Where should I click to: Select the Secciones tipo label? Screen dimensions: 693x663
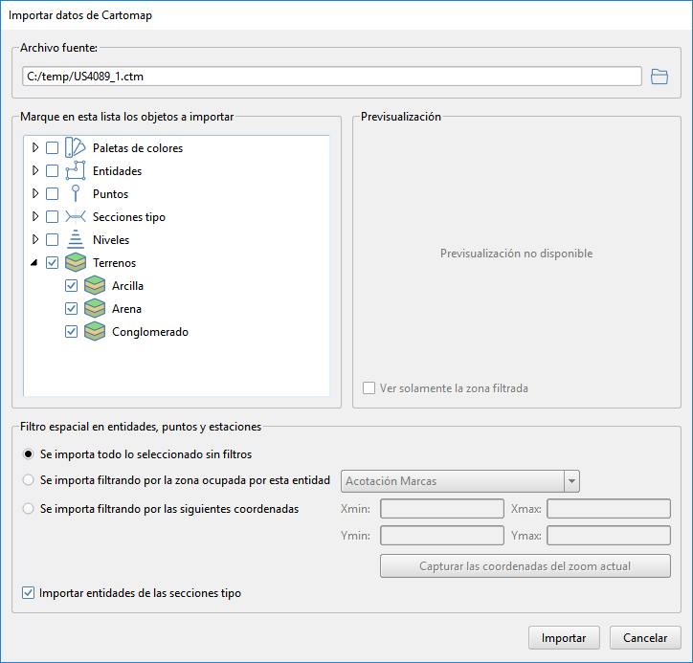tap(129, 217)
